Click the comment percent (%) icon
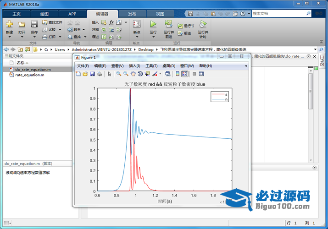328x229 pixels. [x=104, y=30]
